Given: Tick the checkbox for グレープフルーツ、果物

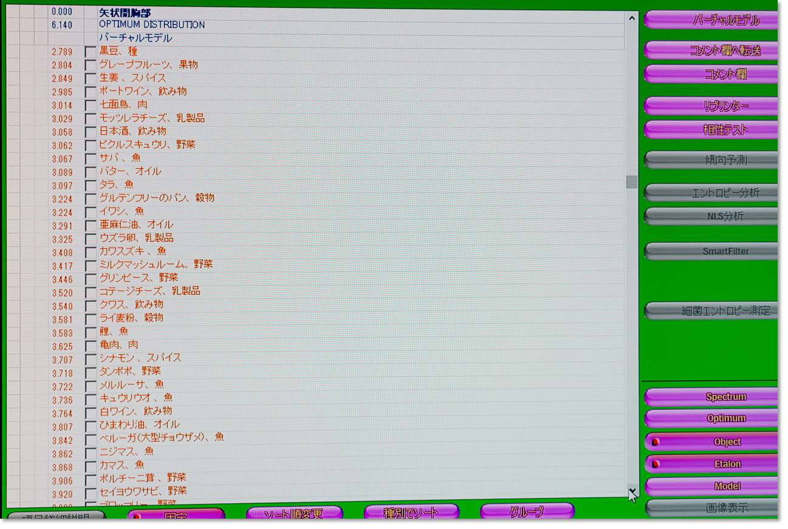Looking at the screenshot, I should coord(91,66).
